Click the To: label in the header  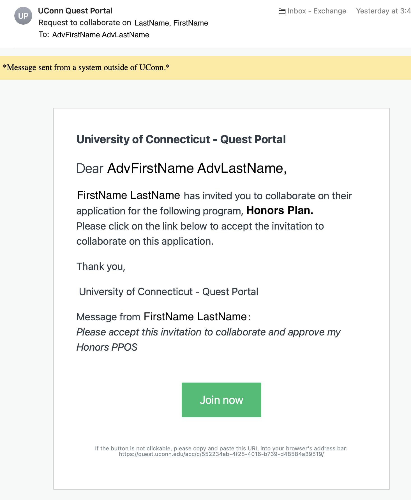point(44,34)
